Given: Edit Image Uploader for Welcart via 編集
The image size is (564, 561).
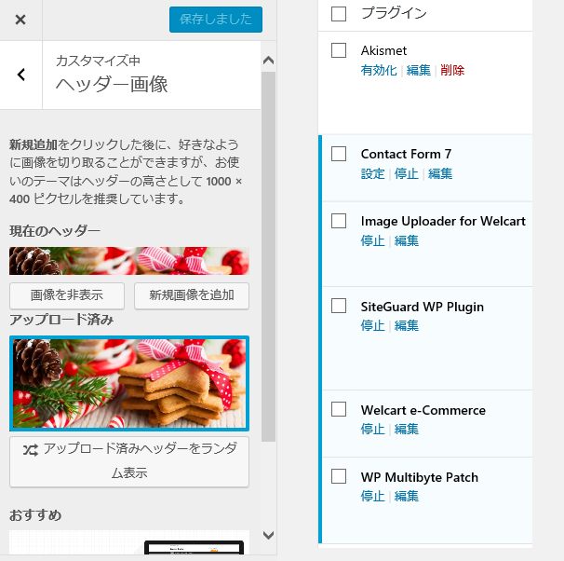Looking at the screenshot, I should pos(407,240).
